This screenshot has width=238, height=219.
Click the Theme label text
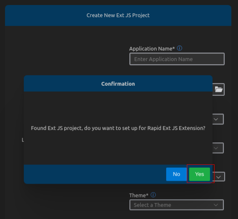point(139,195)
